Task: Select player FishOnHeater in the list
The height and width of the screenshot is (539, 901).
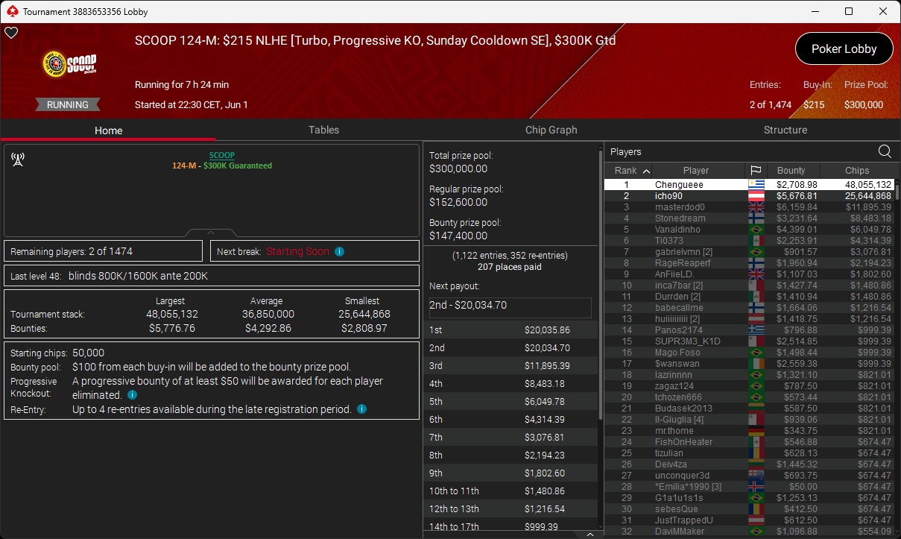Action: 749,442
